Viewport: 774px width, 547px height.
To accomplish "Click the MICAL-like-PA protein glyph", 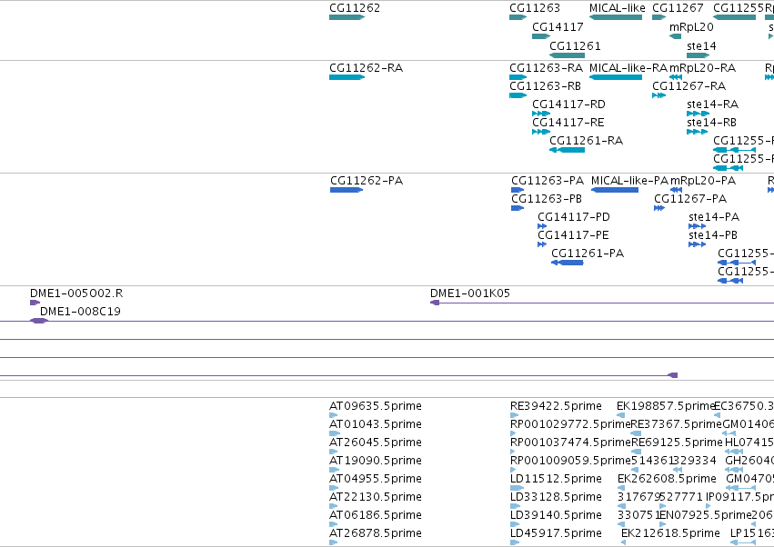I will coord(615,190).
